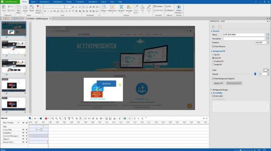Viewport: 271px width, 151px height.
Task: Collapse the Background Fill section
Action: [211, 51]
